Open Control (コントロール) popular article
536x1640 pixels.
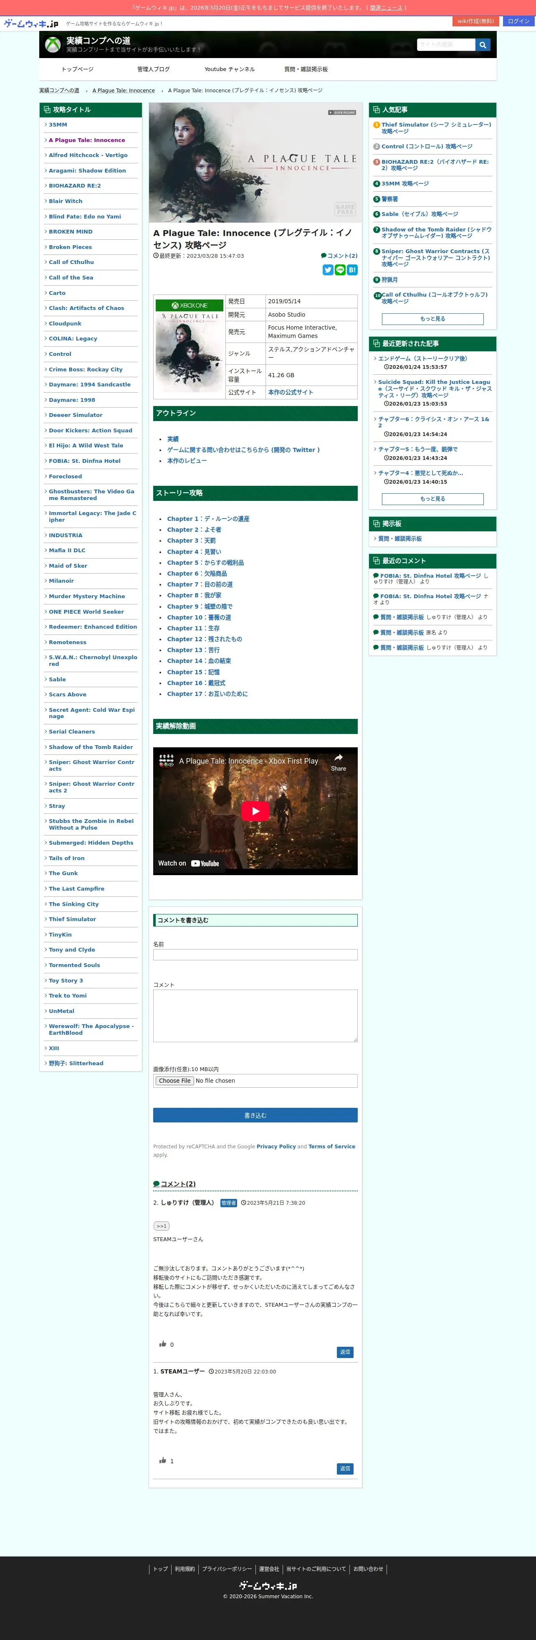pos(427,147)
